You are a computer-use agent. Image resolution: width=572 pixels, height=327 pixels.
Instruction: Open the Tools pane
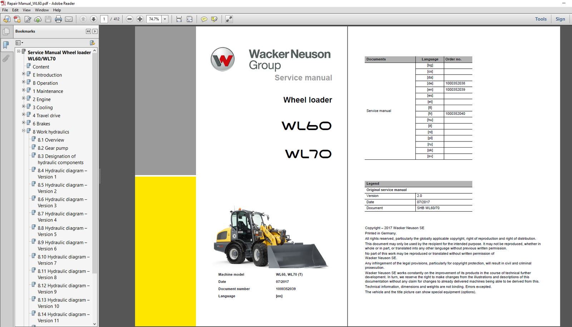point(541,19)
